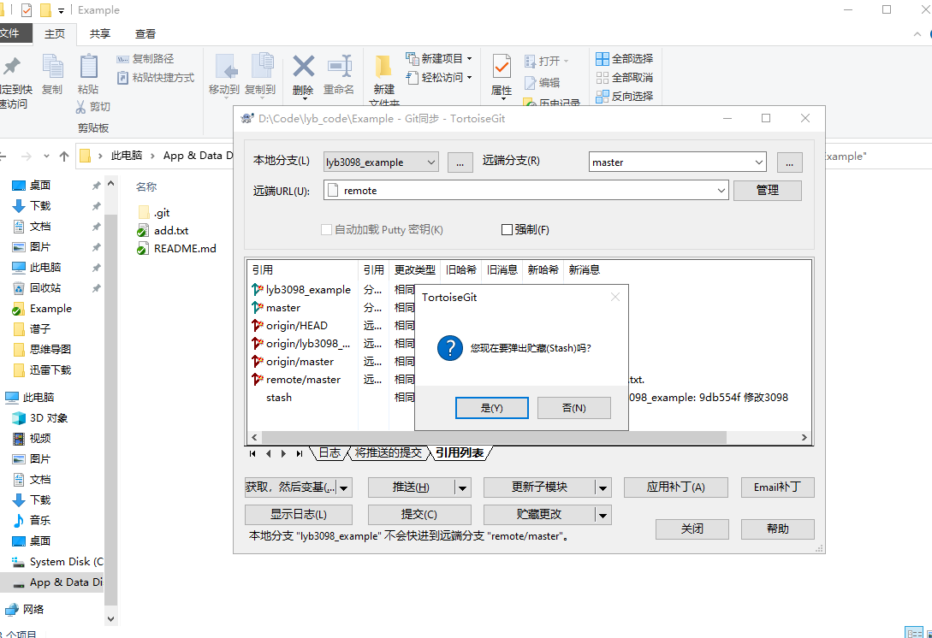The image size is (932, 638).
Task: Select origin/HEAD reference row
Action: click(297, 326)
